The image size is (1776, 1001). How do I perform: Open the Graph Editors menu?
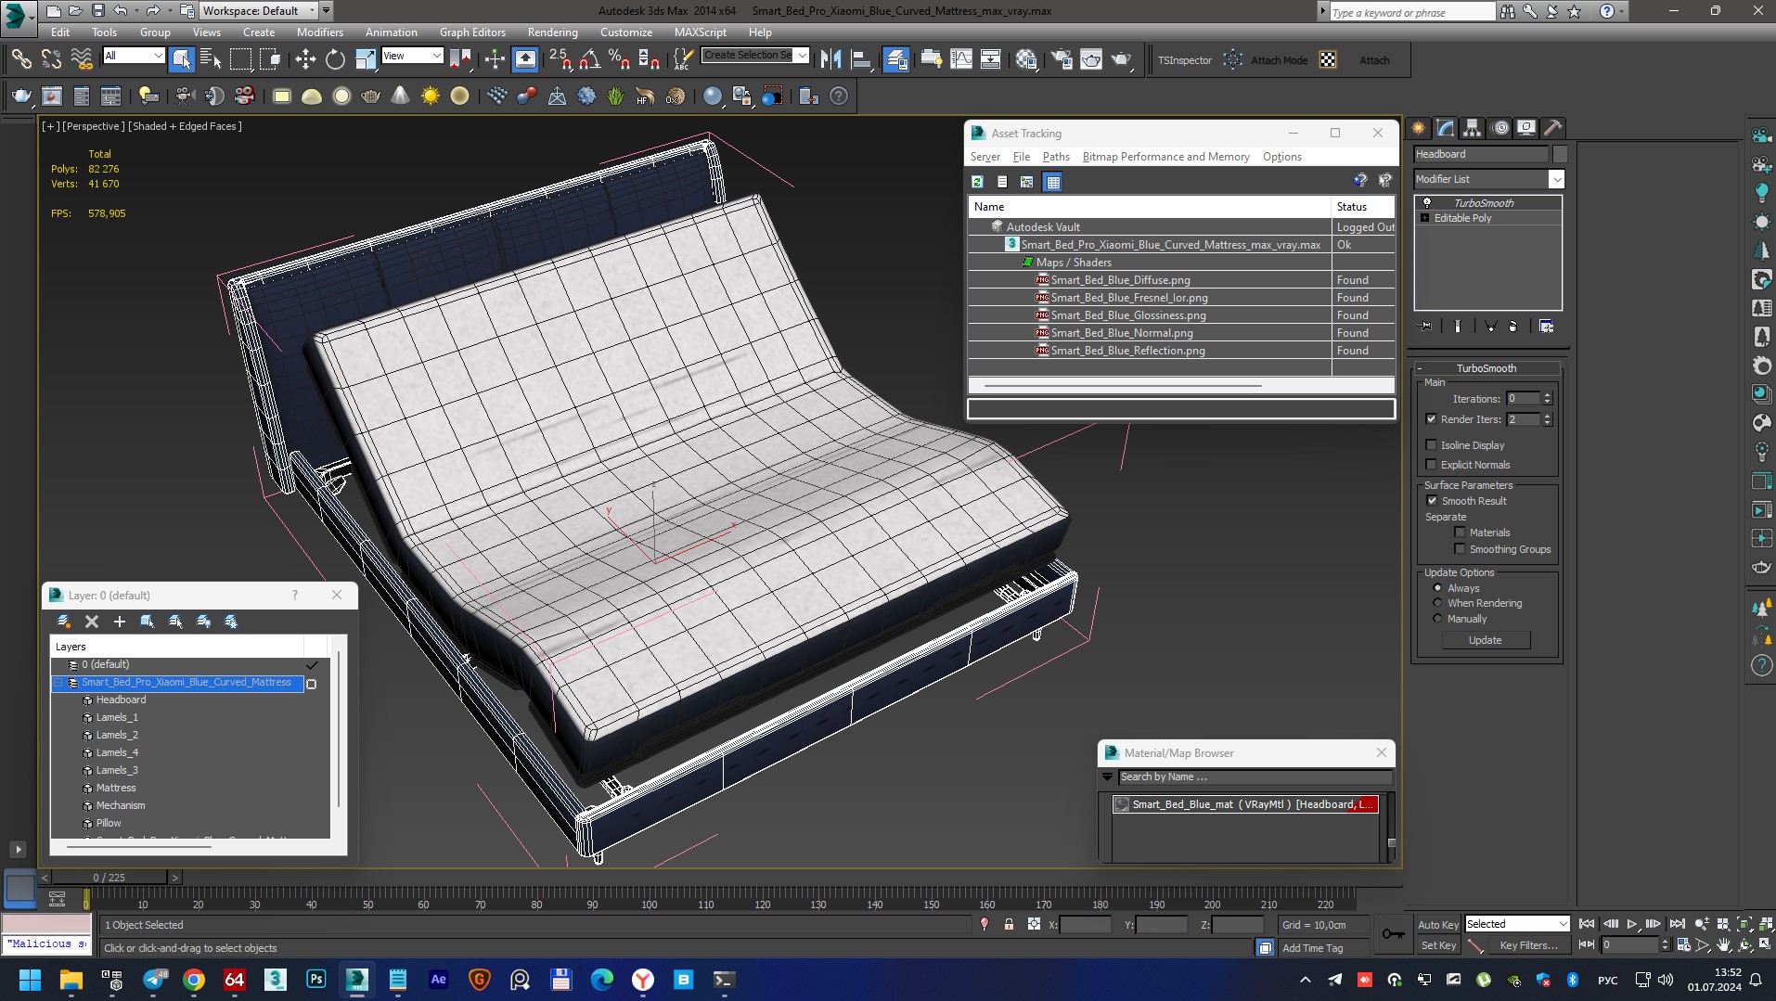pyautogui.click(x=472, y=32)
